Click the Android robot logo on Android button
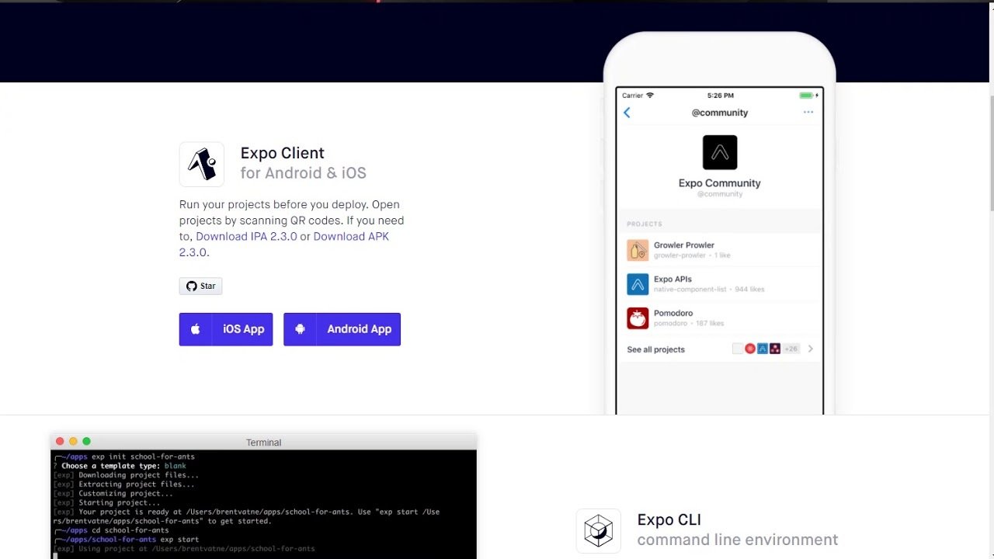This screenshot has height=559, width=994. pos(300,329)
